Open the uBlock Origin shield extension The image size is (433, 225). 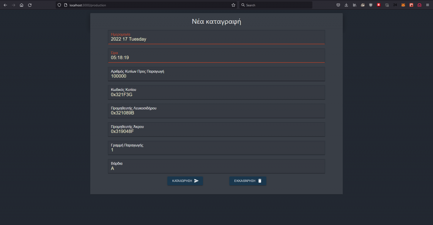[x=371, y=5]
